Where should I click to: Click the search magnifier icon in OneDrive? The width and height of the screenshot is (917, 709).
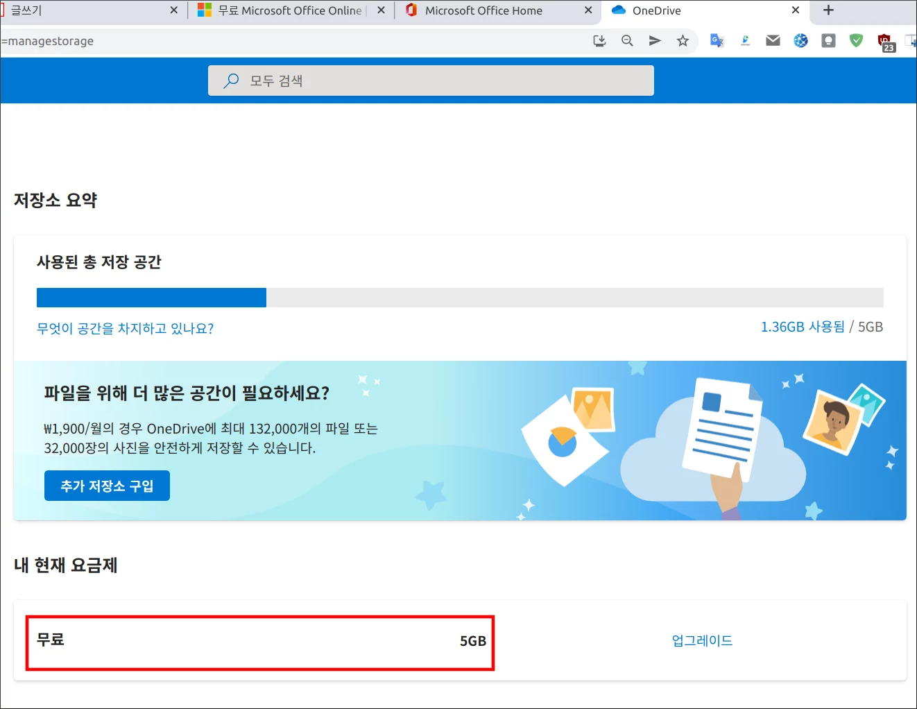(x=231, y=80)
